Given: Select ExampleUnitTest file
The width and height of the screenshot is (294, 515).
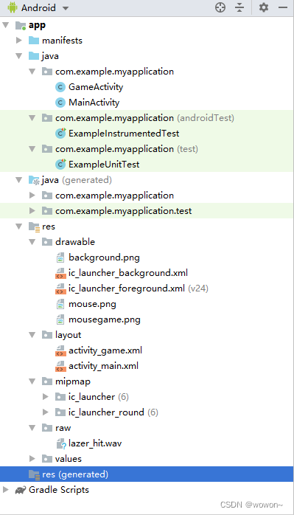Looking at the screenshot, I should point(104,165).
